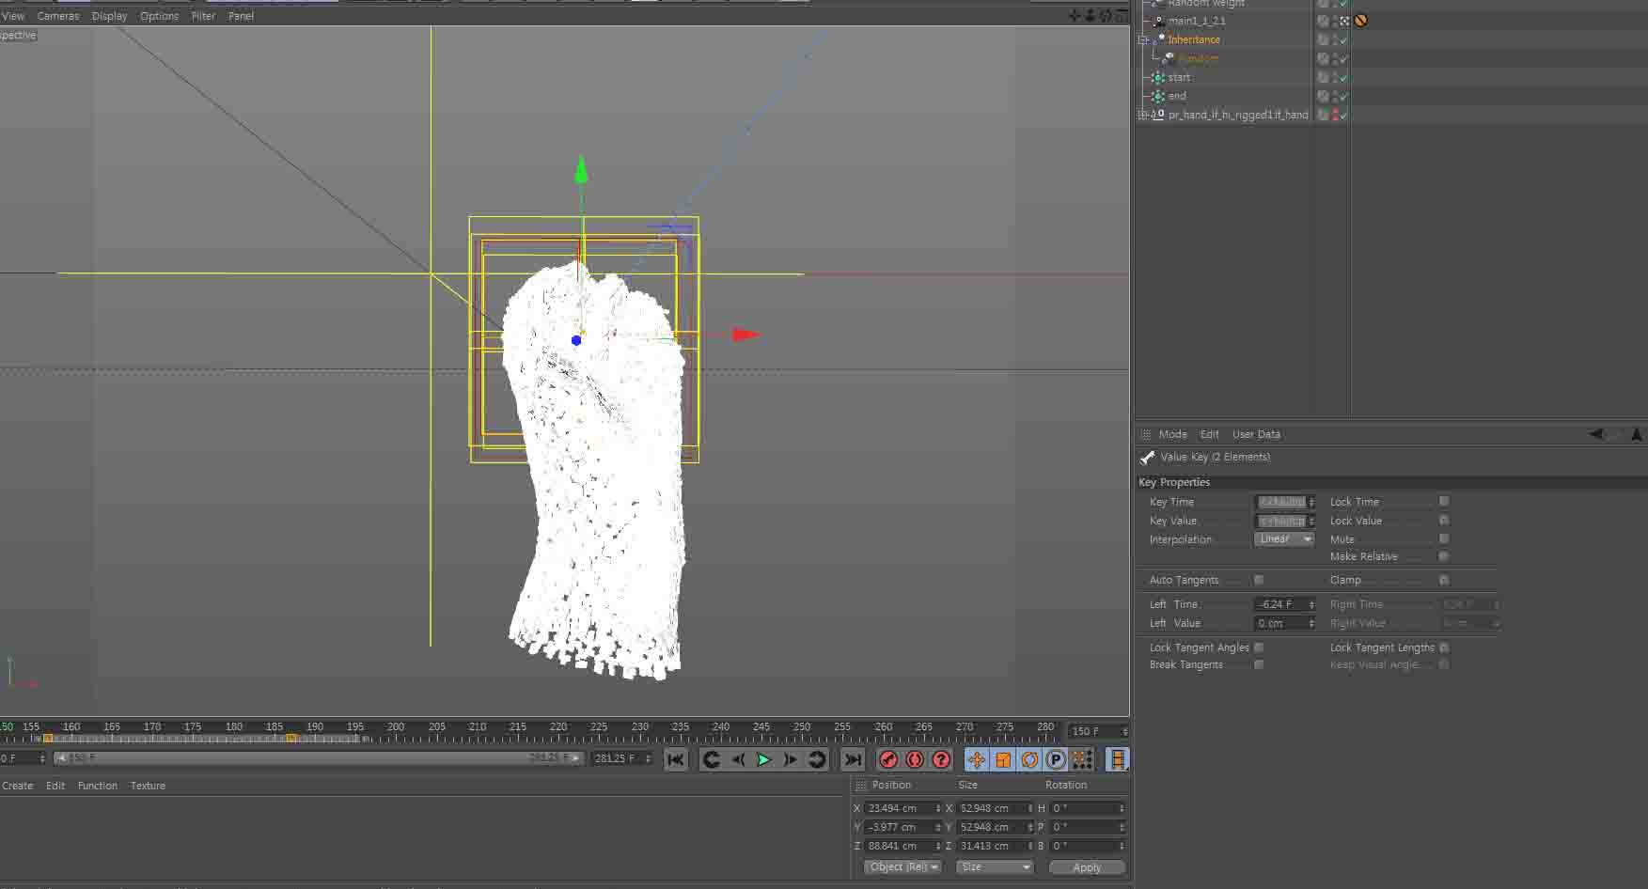This screenshot has height=889, width=1648.
Task: Open the material manager Create menu
Action: pos(17,786)
